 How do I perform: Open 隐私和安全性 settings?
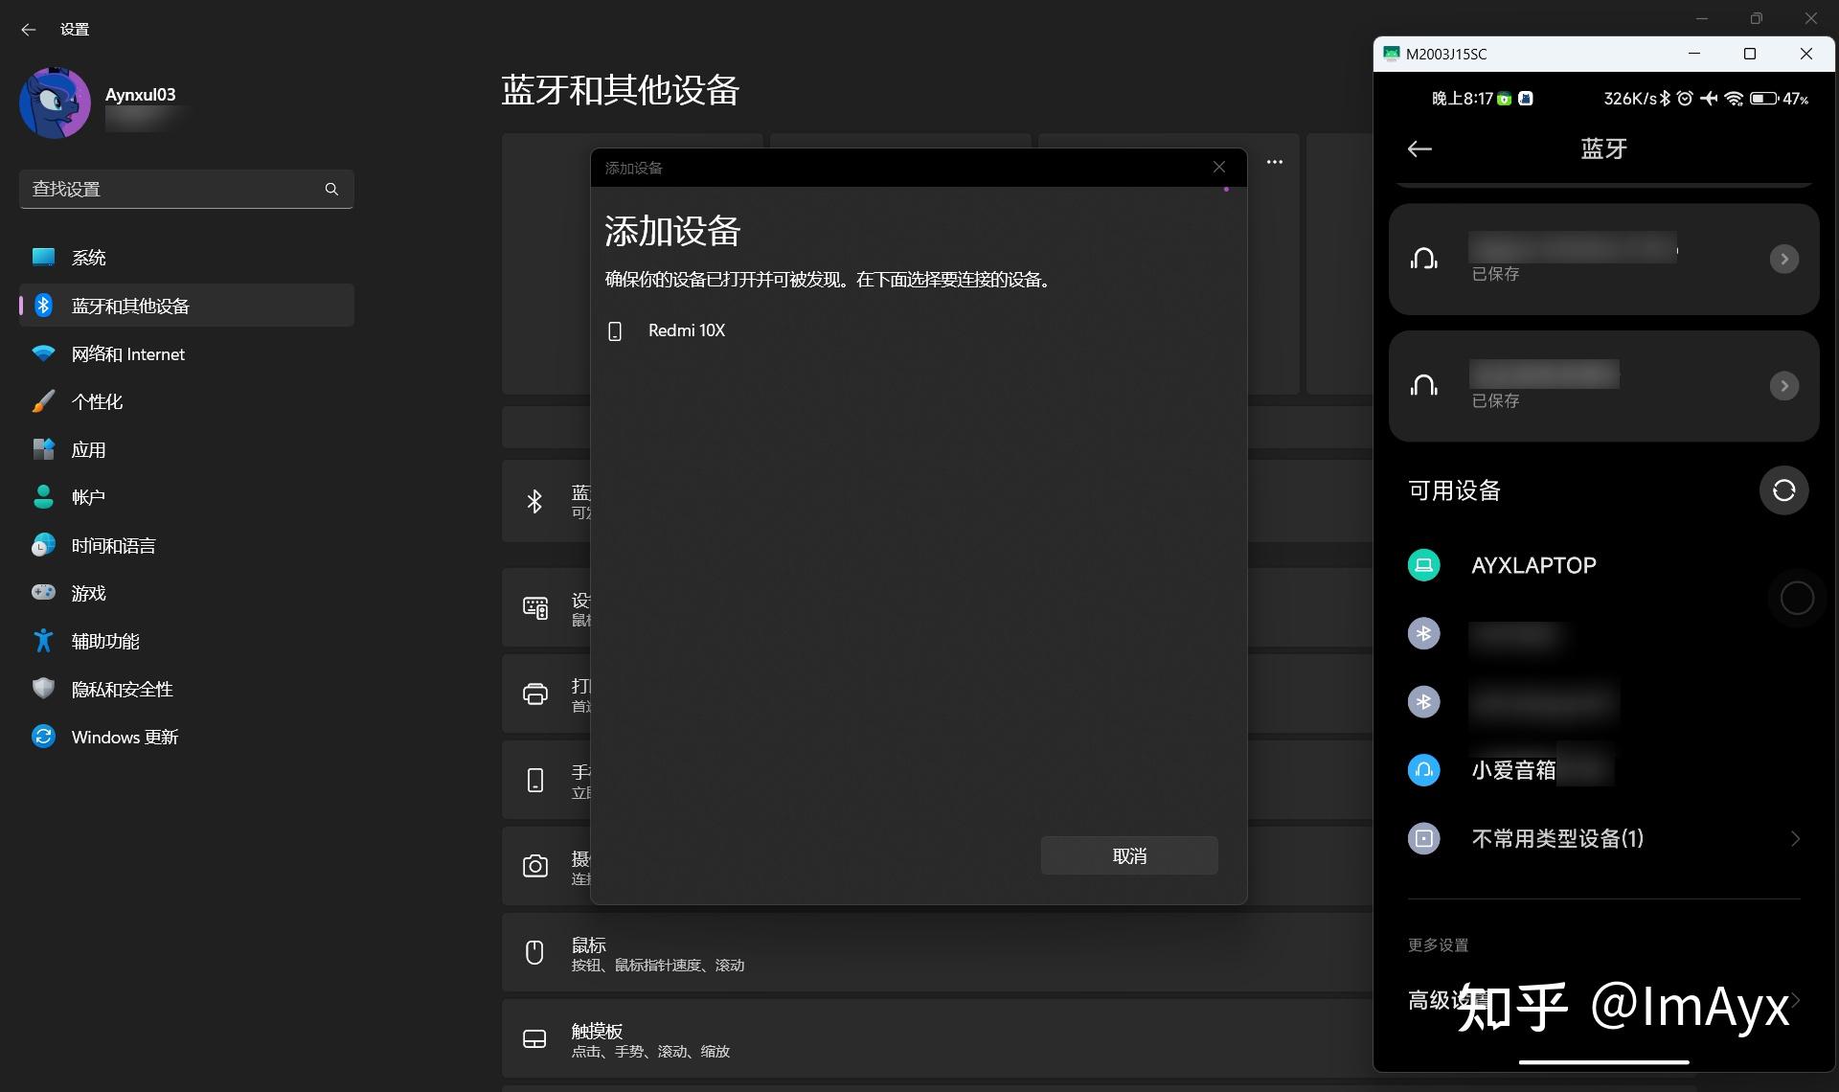(x=187, y=689)
